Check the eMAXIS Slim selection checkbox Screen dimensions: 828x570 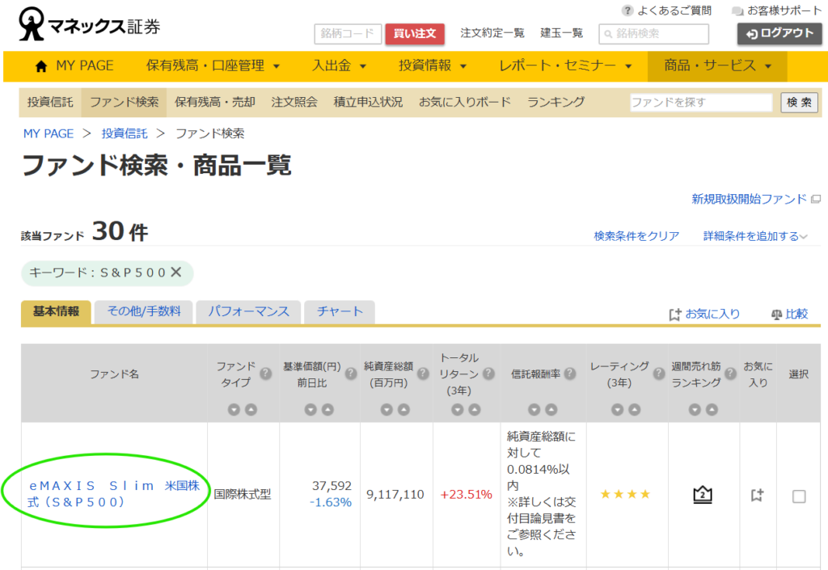point(799,496)
